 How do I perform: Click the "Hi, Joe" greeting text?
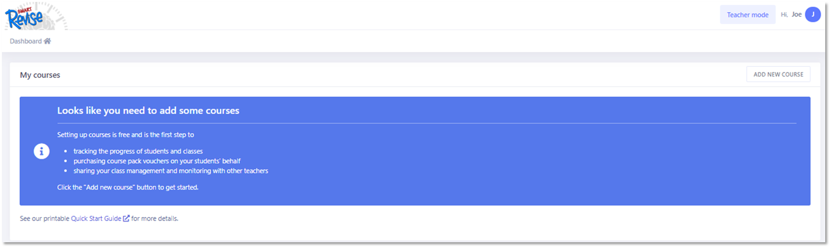[790, 15]
